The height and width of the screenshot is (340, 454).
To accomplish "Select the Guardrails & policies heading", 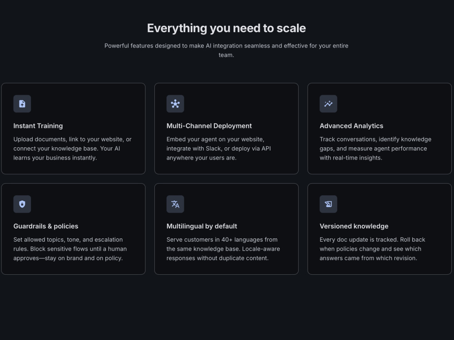I will coord(46,226).
